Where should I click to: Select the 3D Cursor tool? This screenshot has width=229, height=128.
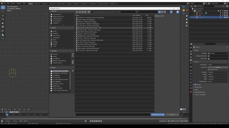tap(3, 11)
